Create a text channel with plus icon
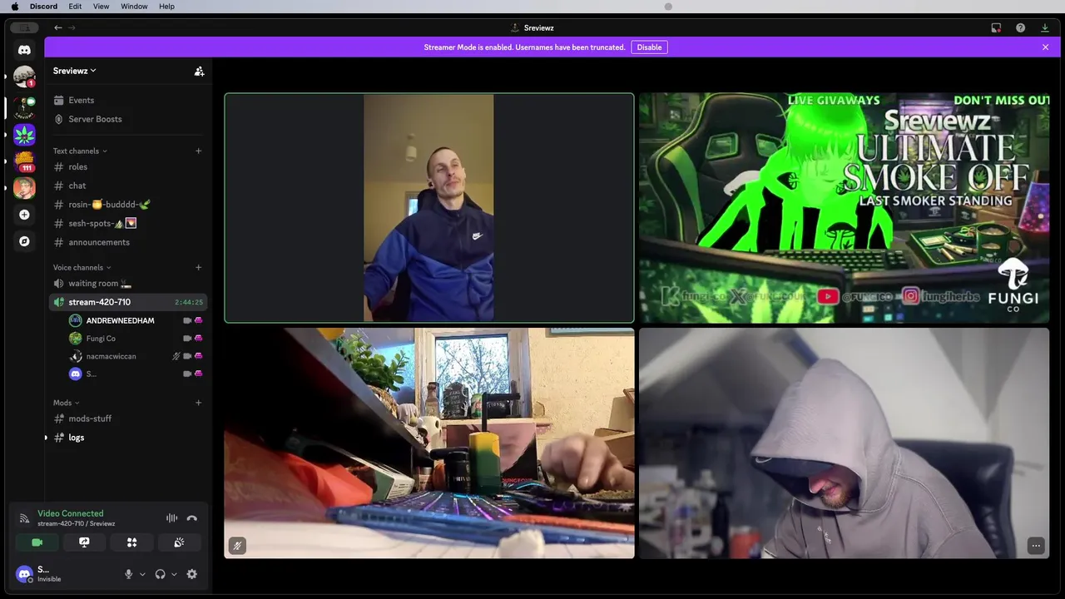The height and width of the screenshot is (599, 1065). pos(198,151)
